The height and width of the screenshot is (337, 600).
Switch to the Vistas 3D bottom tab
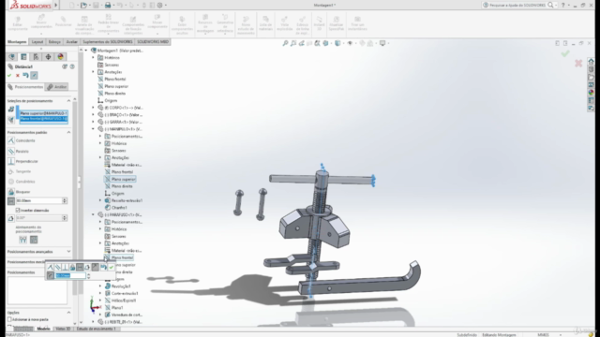point(63,329)
